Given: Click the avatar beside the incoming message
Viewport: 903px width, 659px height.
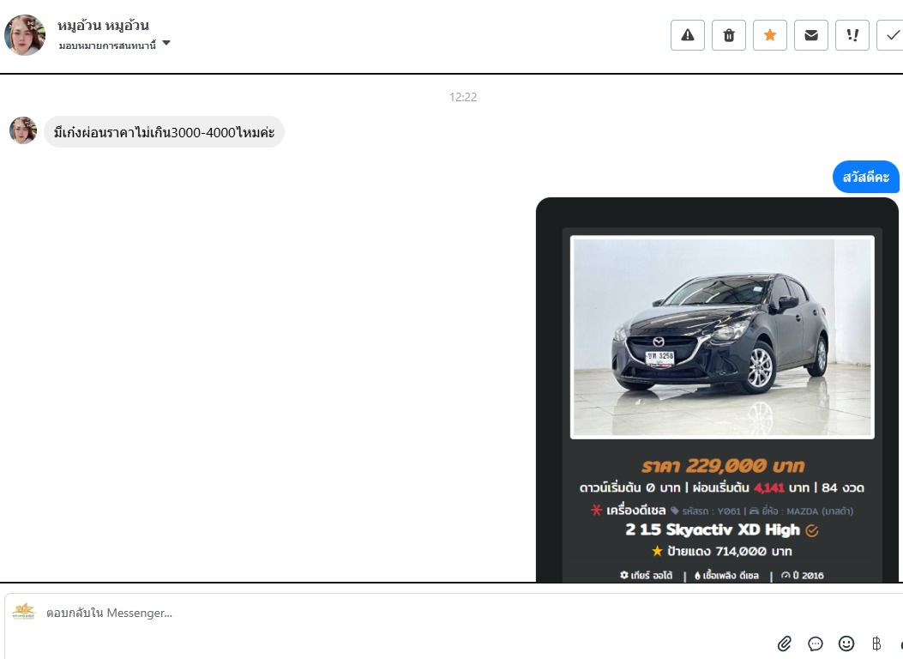Looking at the screenshot, I should [x=23, y=131].
